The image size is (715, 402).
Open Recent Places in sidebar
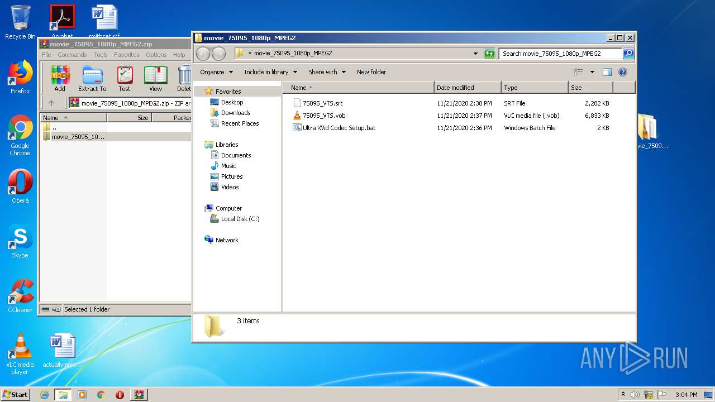click(x=240, y=123)
